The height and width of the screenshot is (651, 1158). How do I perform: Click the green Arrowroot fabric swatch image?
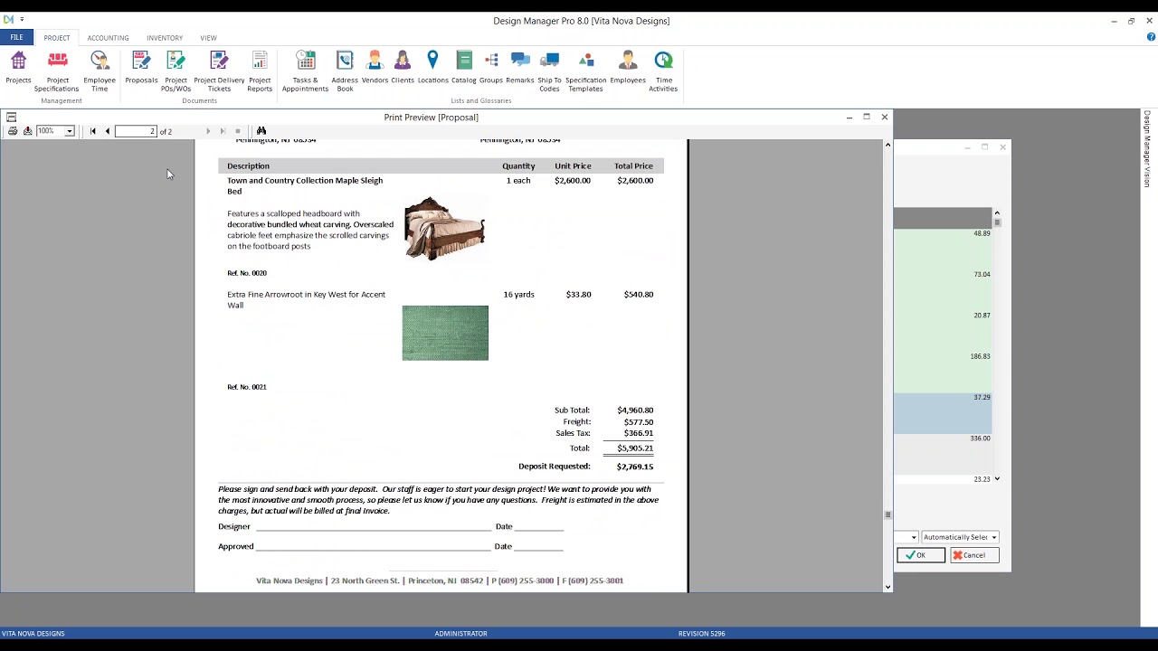[x=445, y=333]
